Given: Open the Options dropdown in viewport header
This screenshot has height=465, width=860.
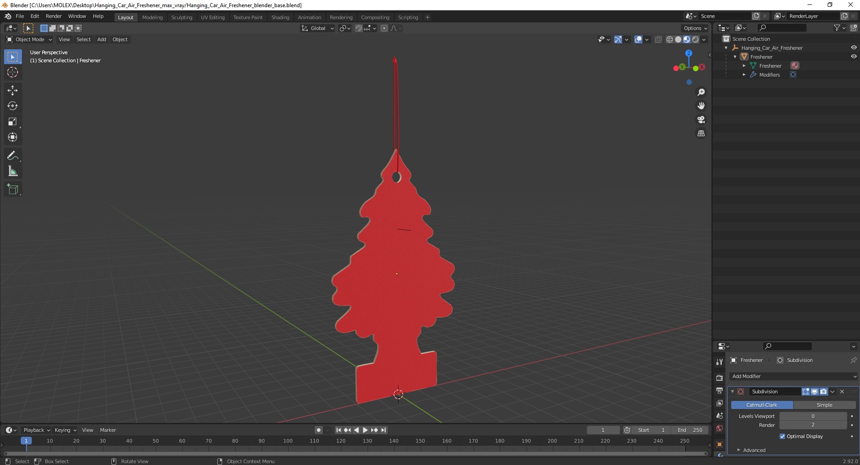Looking at the screenshot, I should [695, 28].
